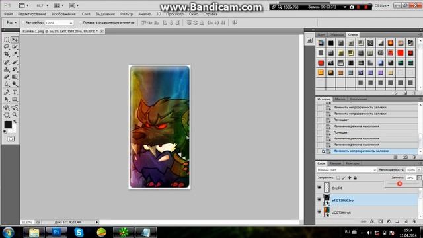Select last history state Изменить непрозрачность заливки
Viewport: 423px width, 238px height.
coord(367,151)
